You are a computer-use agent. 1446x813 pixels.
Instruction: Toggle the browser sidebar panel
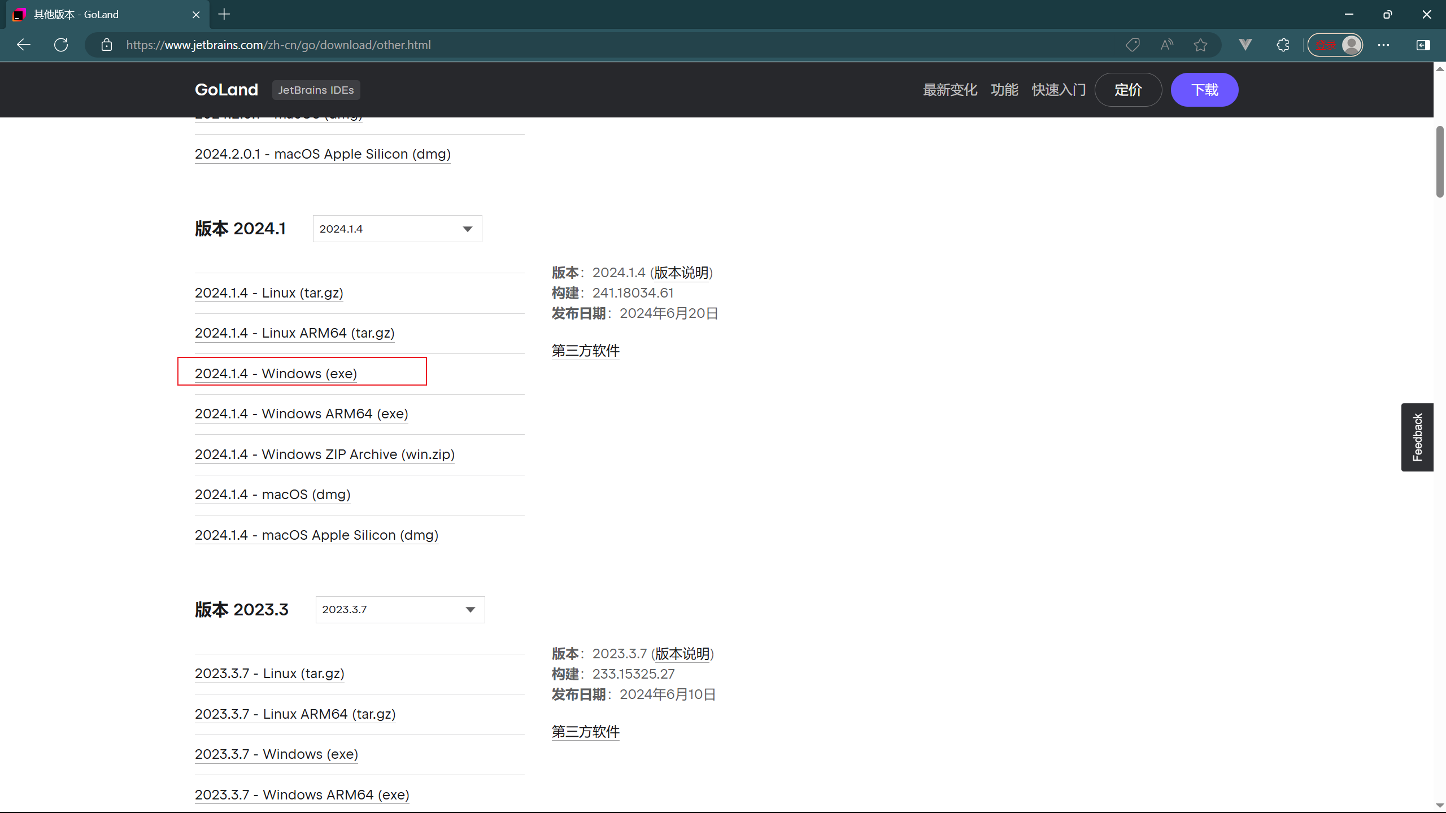(1423, 45)
